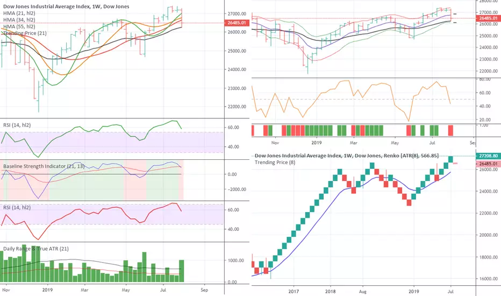
Task: Click 20.00 on the top-right oscillator axis
Action: pyautogui.click(x=485, y=119)
